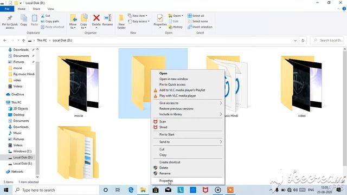347x195 pixels.
Task: Click Copy path in Clipboard group
Action: pyautogui.click(x=50, y=22)
